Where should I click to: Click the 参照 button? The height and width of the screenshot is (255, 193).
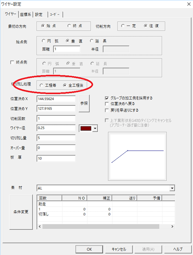click(84, 103)
